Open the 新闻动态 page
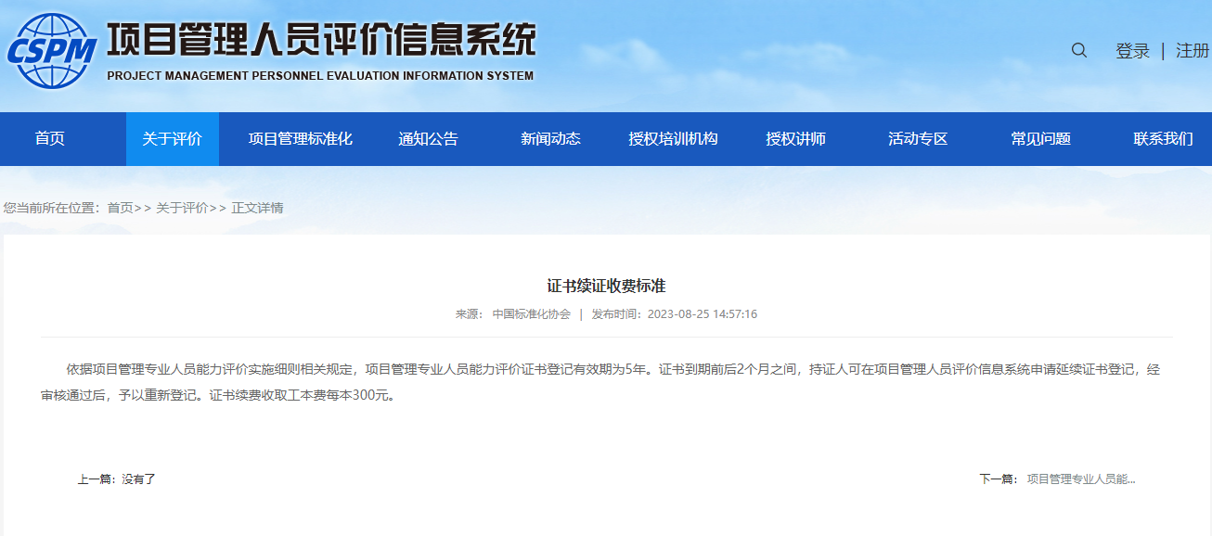This screenshot has width=1212, height=536. [548, 138]
